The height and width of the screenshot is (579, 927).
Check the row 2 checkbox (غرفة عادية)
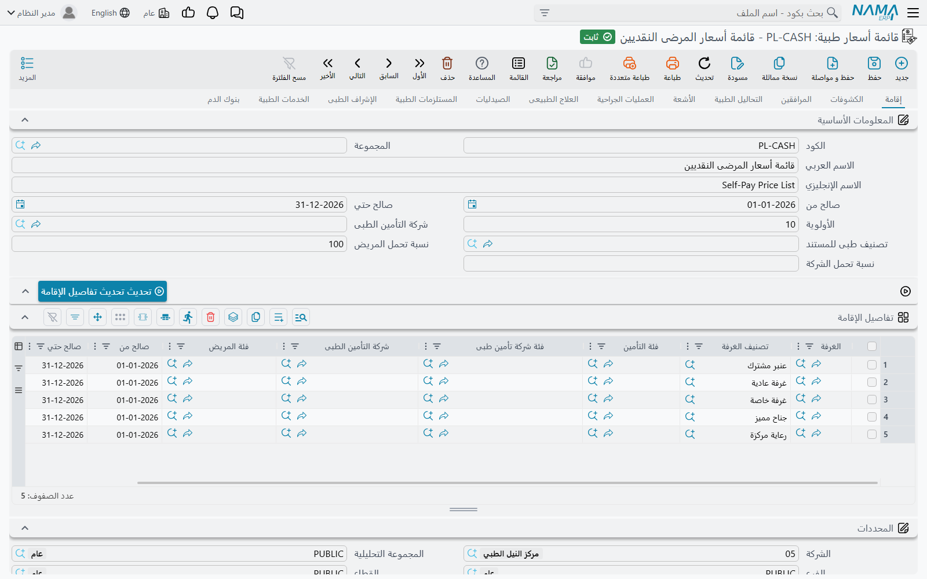pos(872,382)
